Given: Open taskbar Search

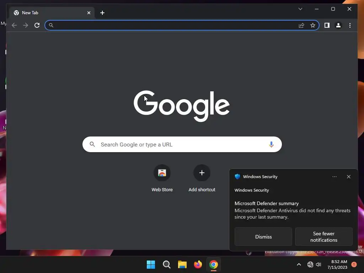Looking at the screenshot, I should (166, 264).
